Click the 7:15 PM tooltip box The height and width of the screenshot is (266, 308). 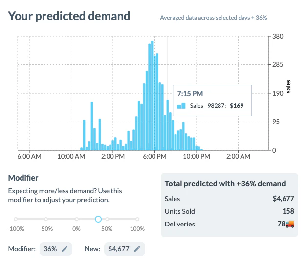pos(212,100)
